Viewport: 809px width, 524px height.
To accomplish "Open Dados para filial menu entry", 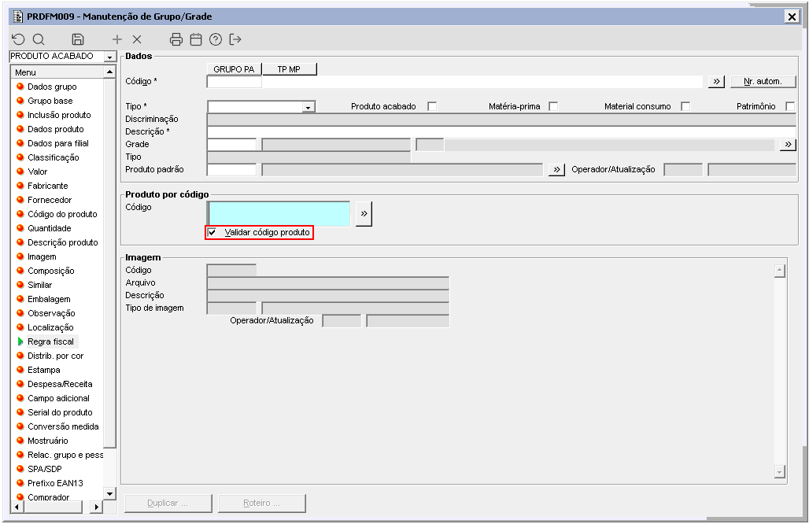I will coord(57,143).
